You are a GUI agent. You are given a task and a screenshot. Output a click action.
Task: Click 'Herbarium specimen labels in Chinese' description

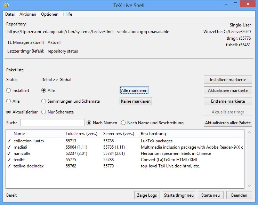pos(176,153)
